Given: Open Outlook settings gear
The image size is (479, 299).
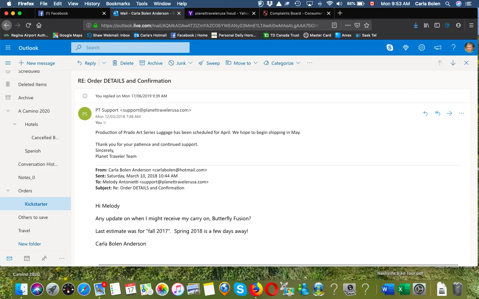Looking at the screenshot, I should pyautogui.click(x=421, y=48).
